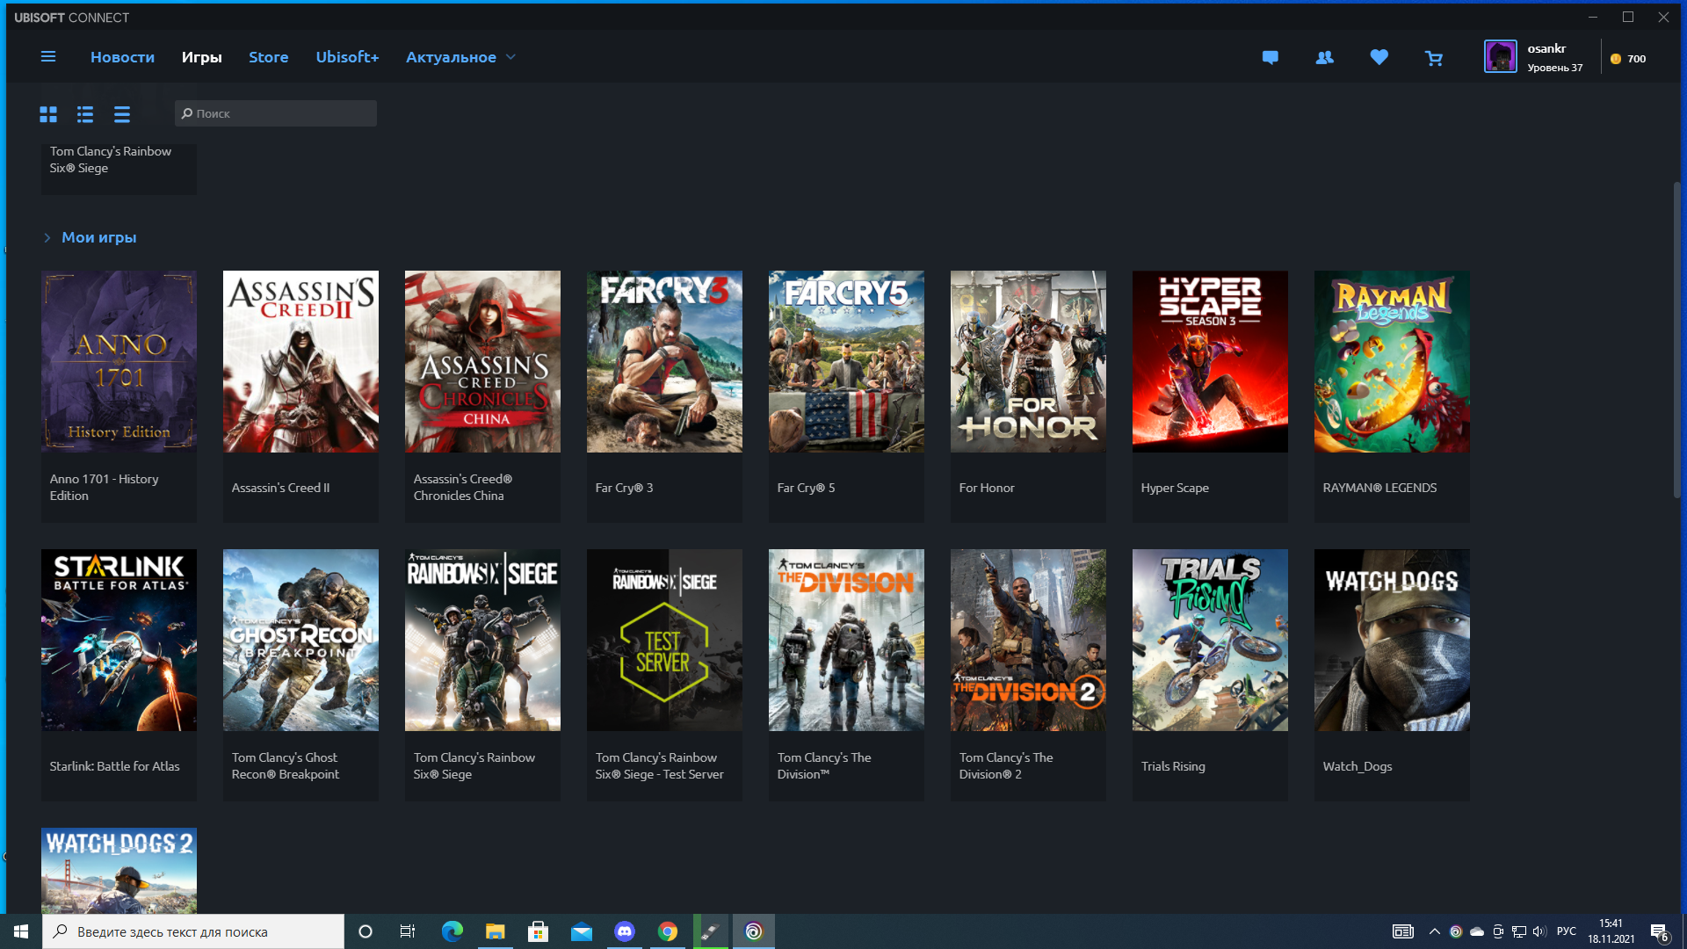
Task: Click the Far Cry® 3 title text
Action: [624, 488]
